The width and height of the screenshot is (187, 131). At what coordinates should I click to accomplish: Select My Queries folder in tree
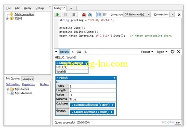(22, 89)
